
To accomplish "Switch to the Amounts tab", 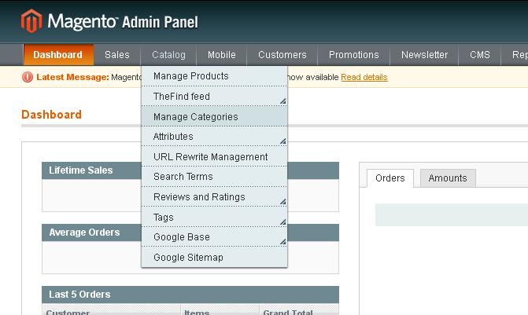I will pos(448,178).
